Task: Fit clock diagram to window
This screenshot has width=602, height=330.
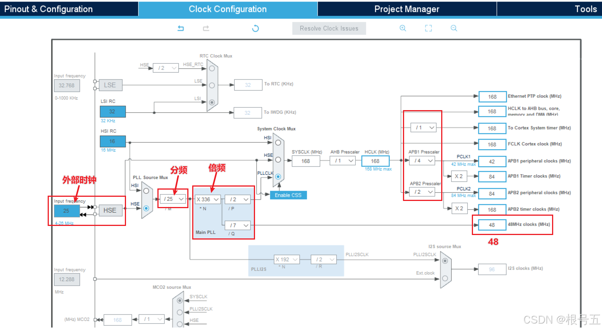Action: pos(428,28)
